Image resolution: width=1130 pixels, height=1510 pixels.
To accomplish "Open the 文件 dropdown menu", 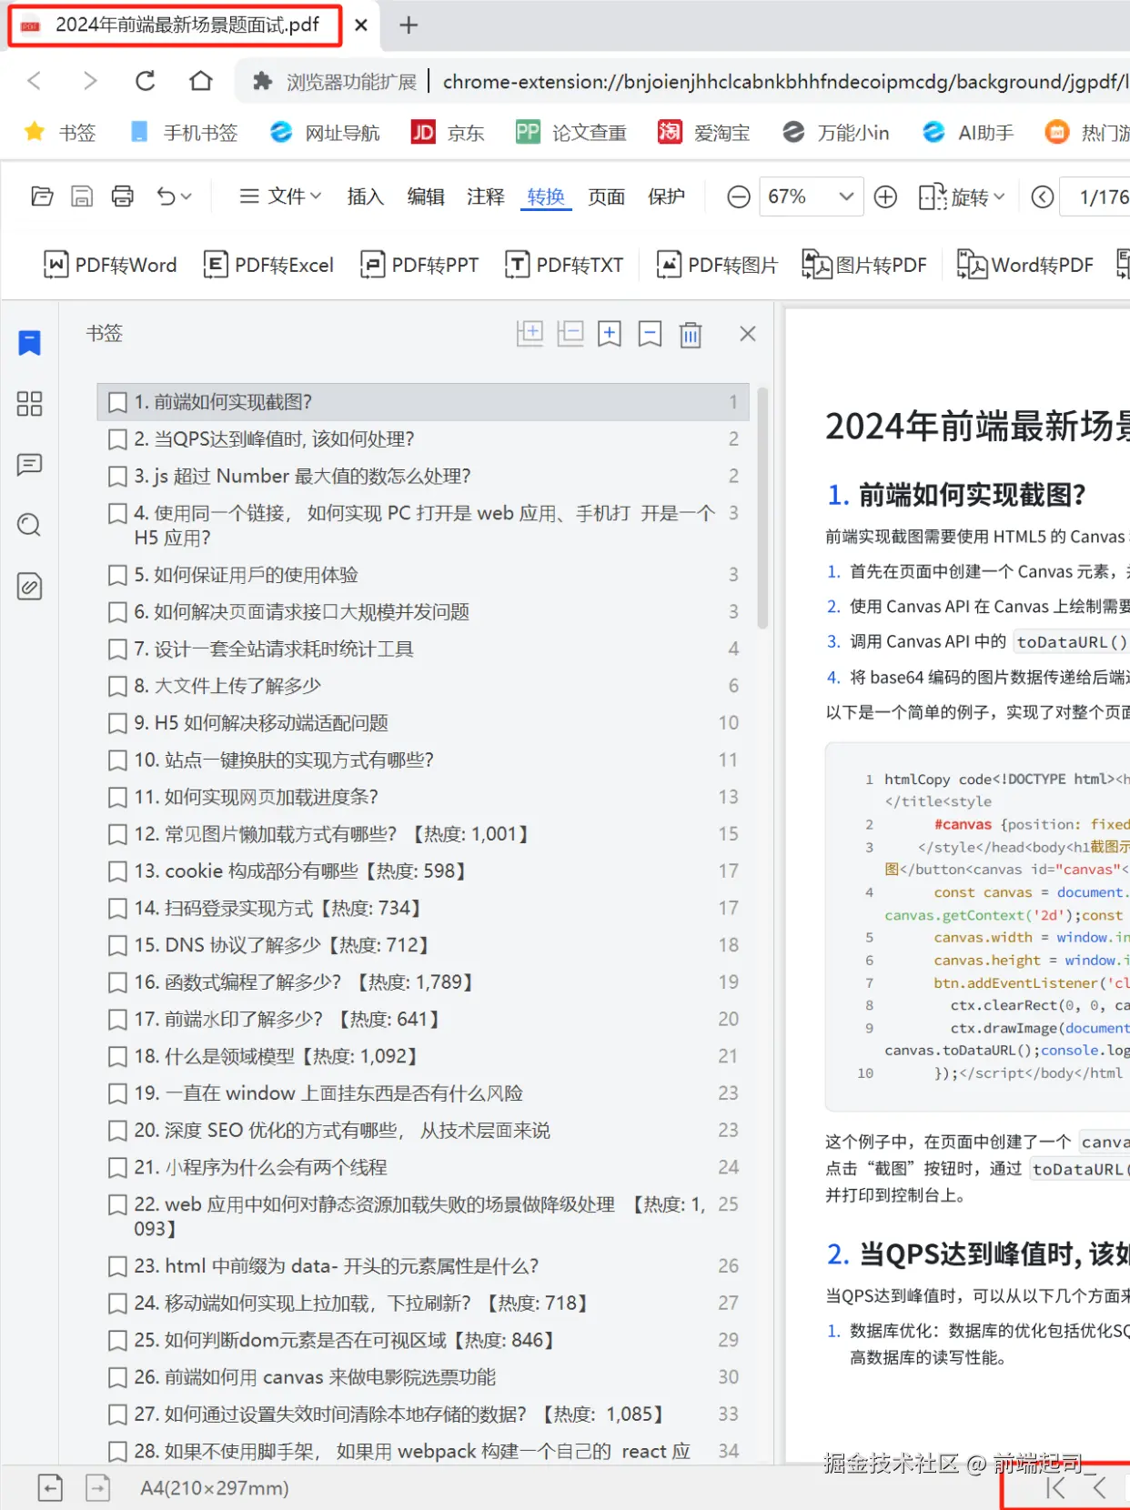I will pos(280,196).
